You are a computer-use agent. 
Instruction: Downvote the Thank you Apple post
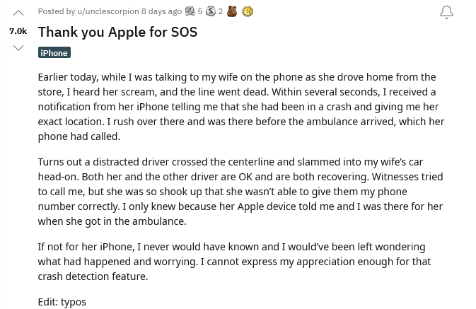tap(18, 48)
